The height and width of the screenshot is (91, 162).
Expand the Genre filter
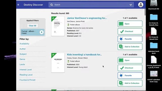[22, 59]
